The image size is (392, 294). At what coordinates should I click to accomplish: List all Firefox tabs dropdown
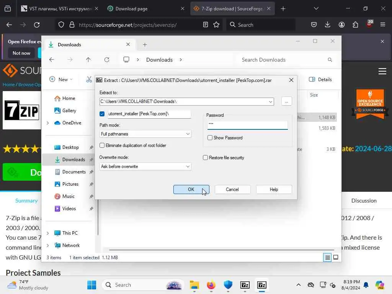[x=316, y=8]
